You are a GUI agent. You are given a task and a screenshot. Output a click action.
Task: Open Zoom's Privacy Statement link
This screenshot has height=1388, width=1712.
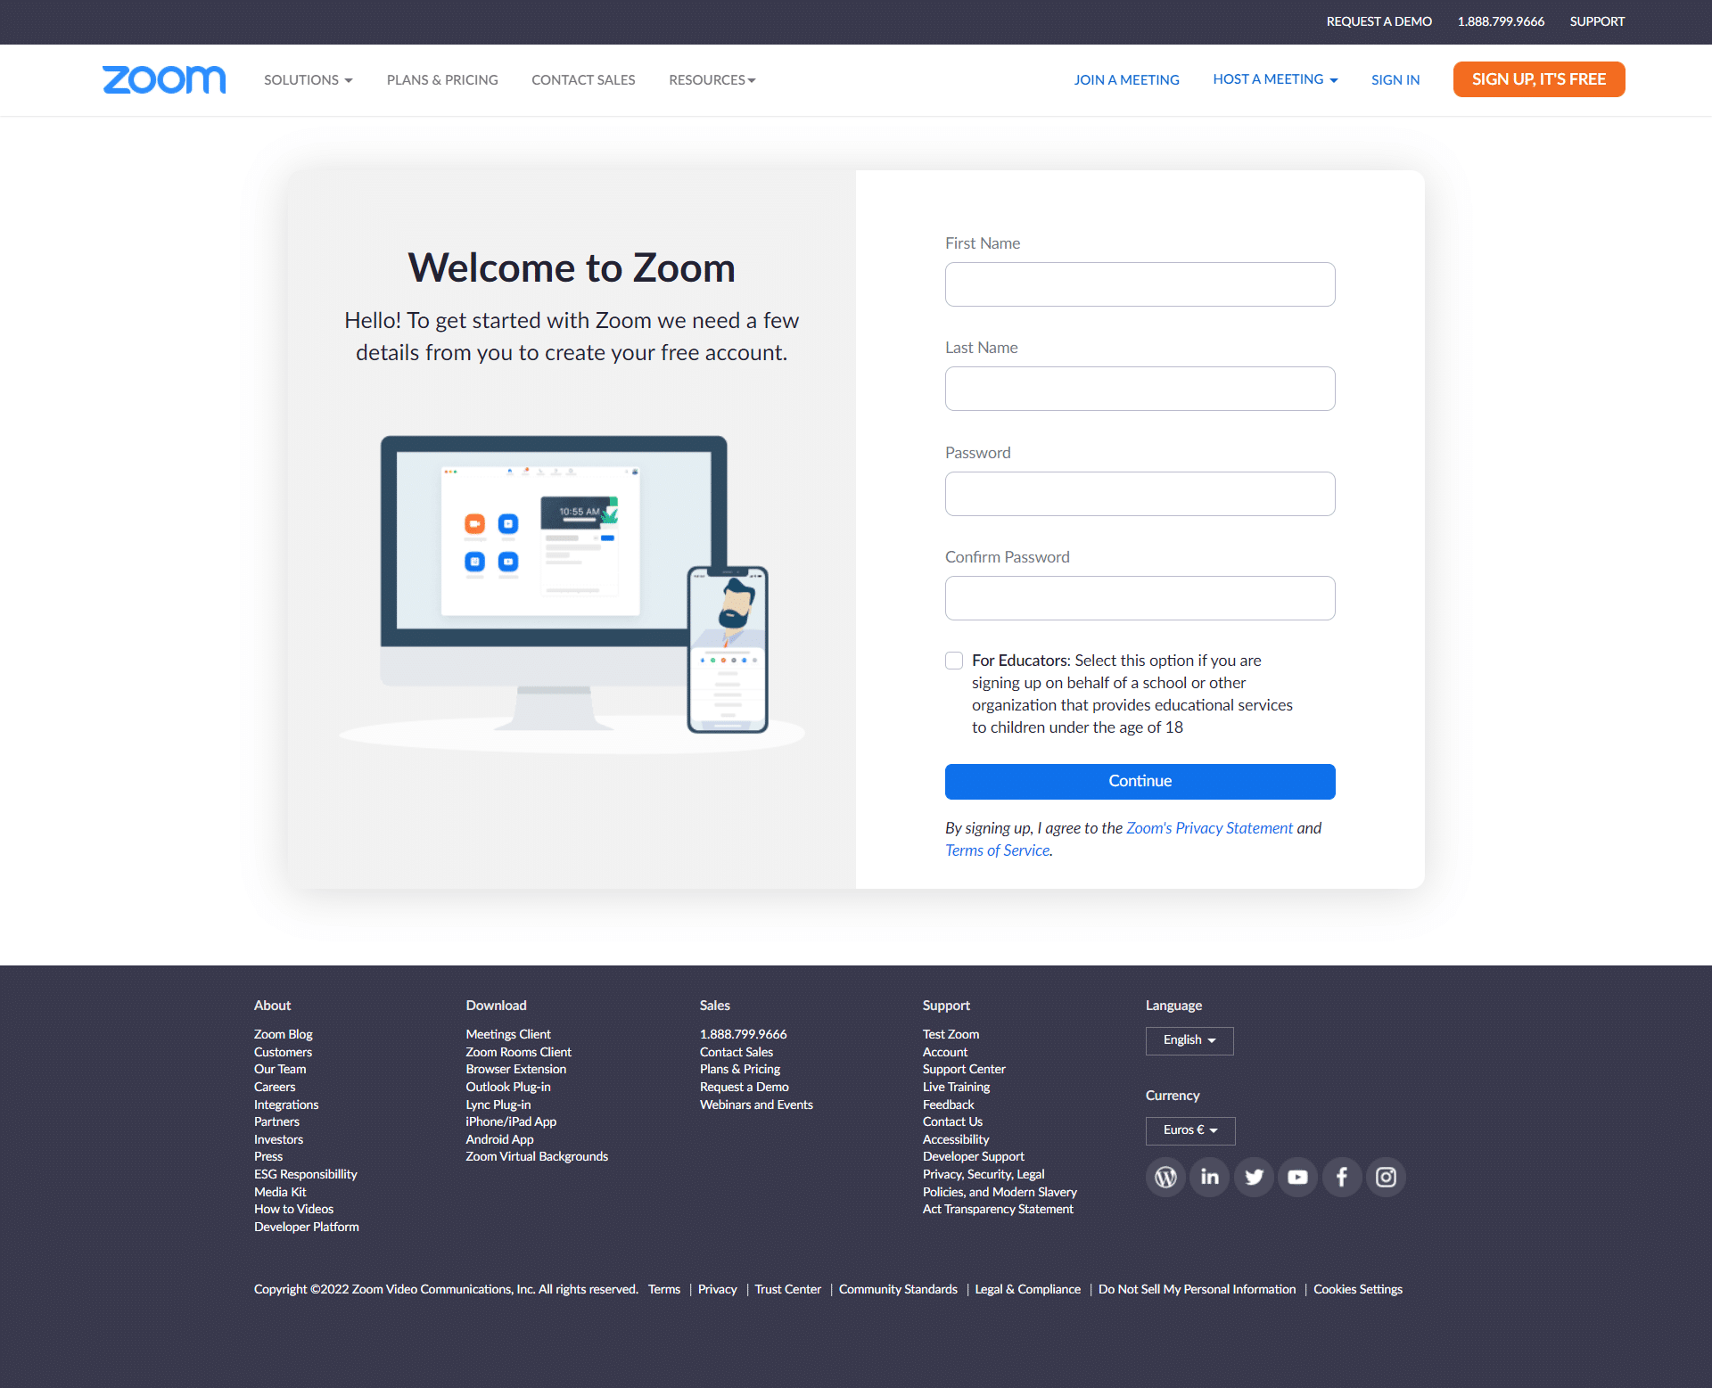click(1209, 828)
